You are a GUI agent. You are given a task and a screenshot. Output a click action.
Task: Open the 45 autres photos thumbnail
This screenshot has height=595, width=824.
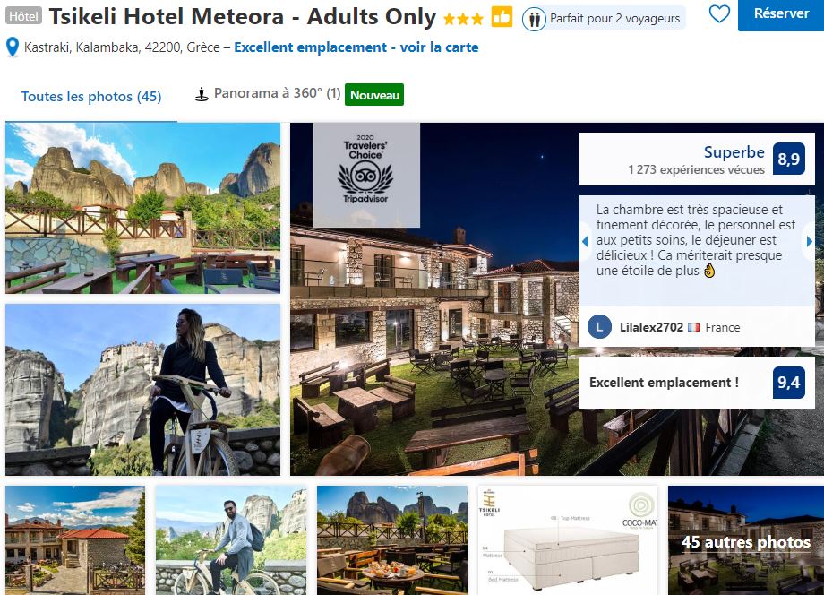coord(746,540)
